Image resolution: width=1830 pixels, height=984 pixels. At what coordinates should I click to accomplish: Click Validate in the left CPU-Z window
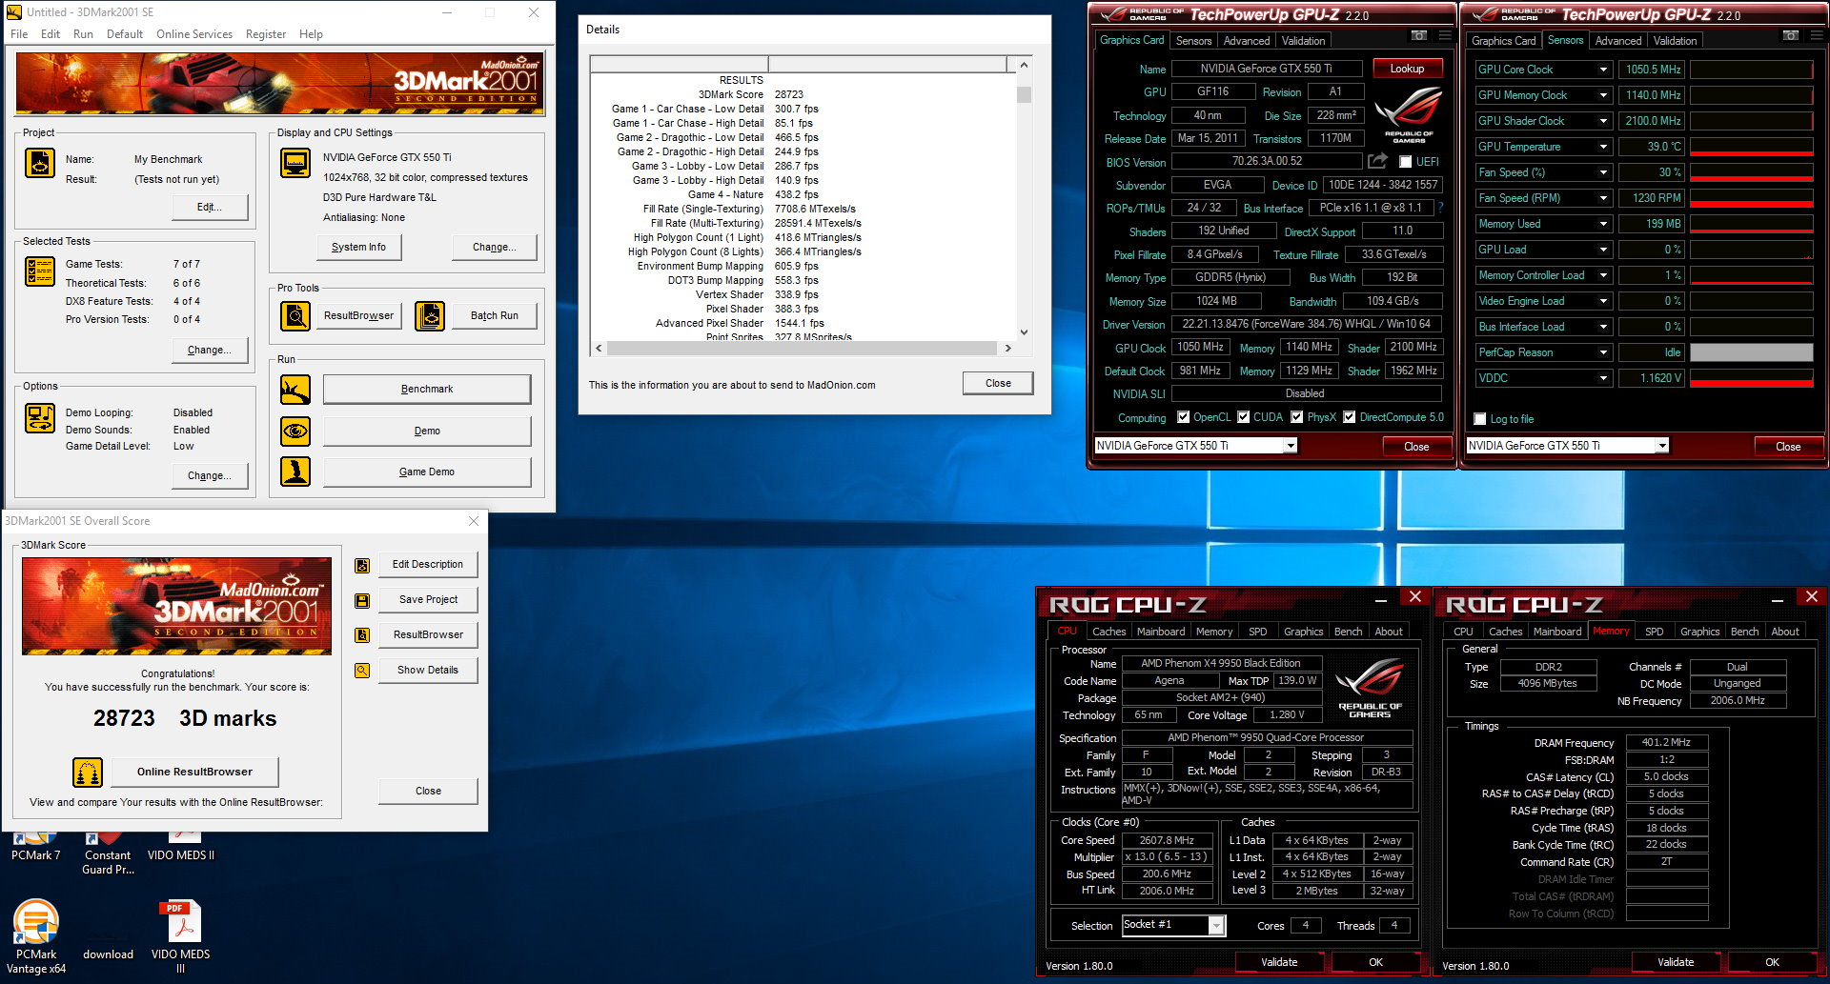coord(1279,962)
